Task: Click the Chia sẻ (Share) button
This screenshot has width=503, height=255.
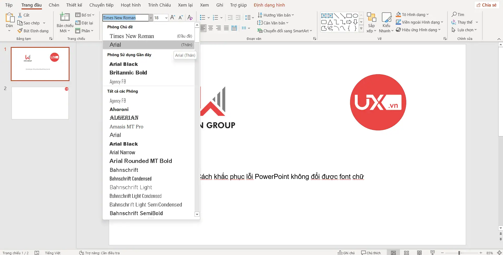Action: (x=487, y=5)
